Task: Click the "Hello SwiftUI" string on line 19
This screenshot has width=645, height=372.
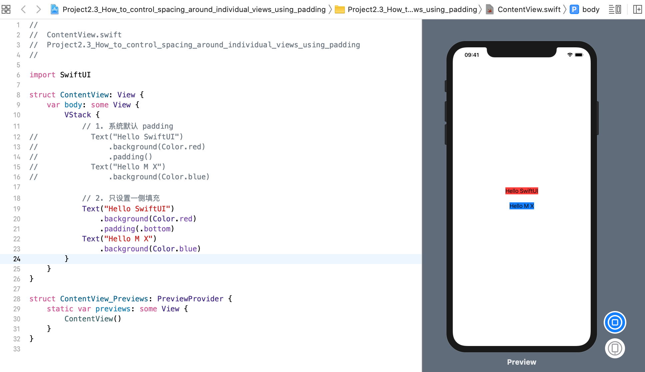Action: pos(137,209)
